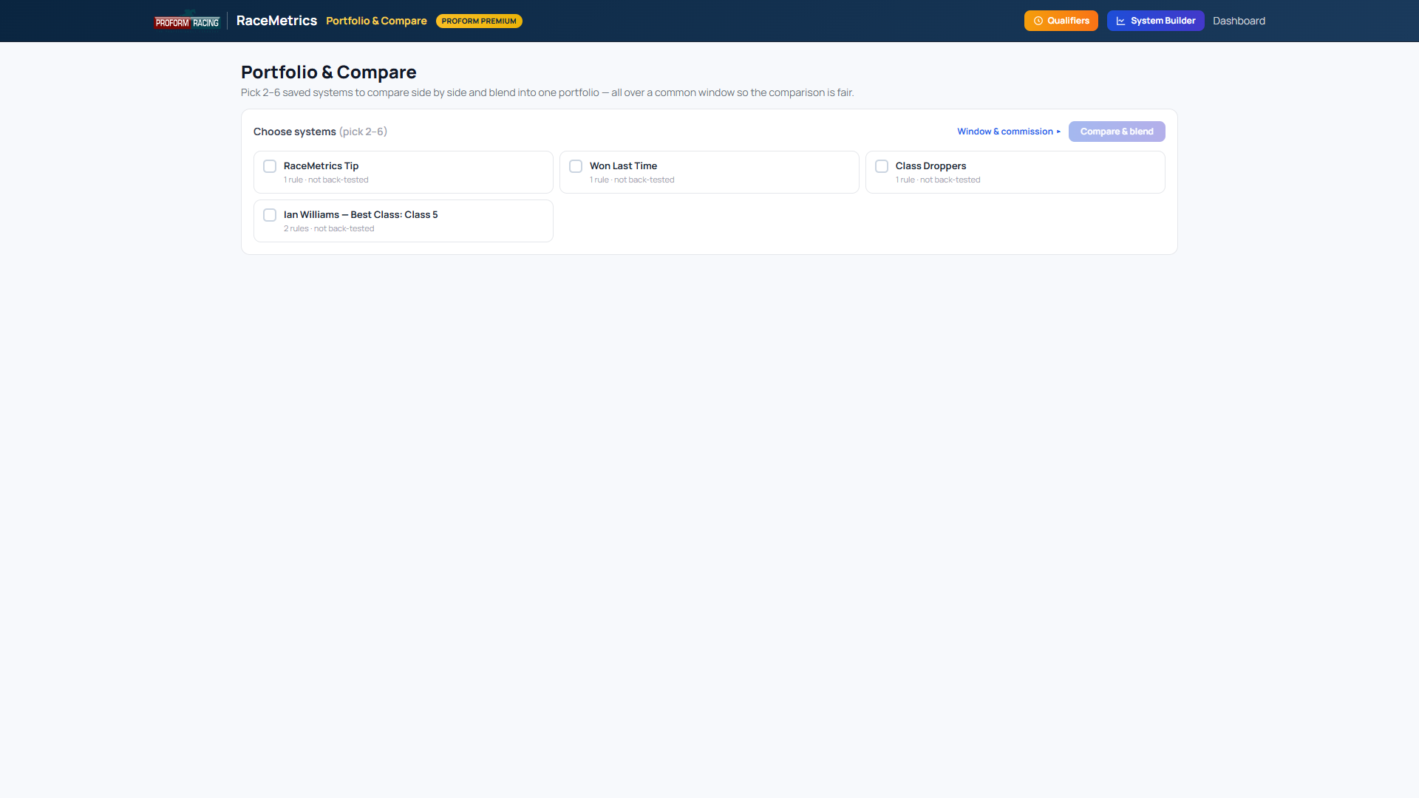The height and width of the screenshot is (798, 1419).
Task: Click the chart icon on System Builder
Action: (1120, 21)
